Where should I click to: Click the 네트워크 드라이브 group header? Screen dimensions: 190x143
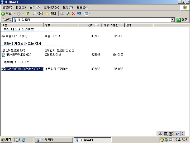(17, 62)
